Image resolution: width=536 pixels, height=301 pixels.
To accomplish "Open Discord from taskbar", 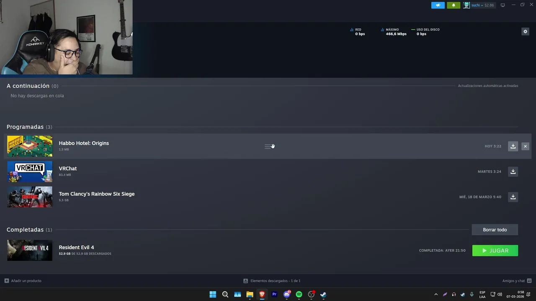I will (x=287, y=294).
